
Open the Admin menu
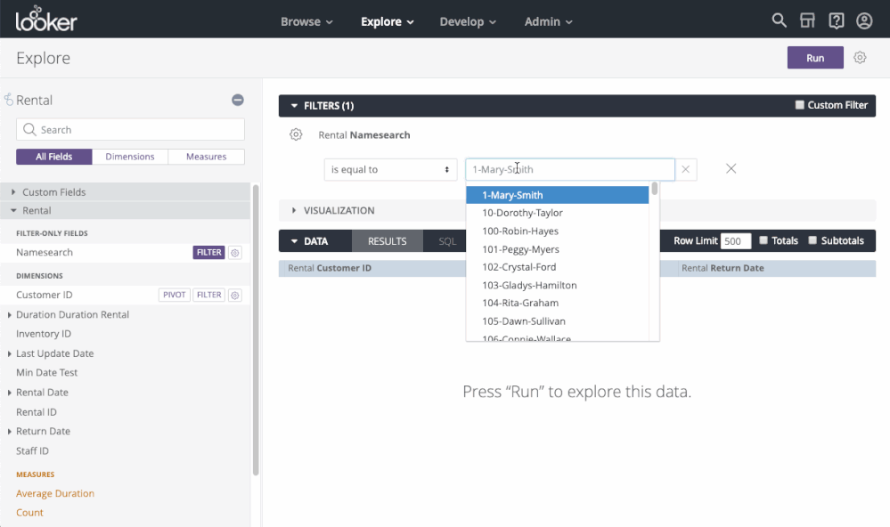pyautogui.click(x=548, y=21)
